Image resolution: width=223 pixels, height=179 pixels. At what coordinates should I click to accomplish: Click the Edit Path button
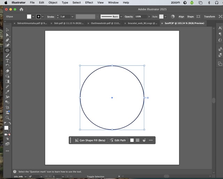point(117,140)
